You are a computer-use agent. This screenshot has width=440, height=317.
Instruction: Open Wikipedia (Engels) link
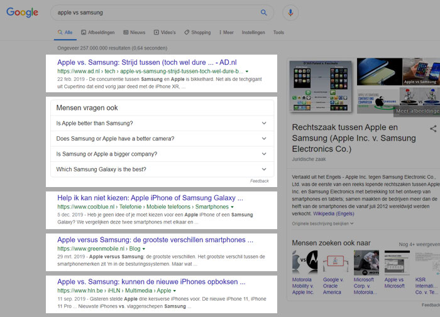pyautogui.click(x=333, y=213)
